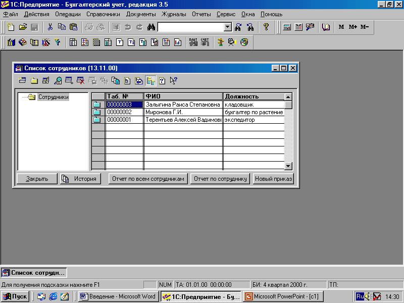
Task: Click Отчет по всем сотрудникам button
Action: click(148, 179)
